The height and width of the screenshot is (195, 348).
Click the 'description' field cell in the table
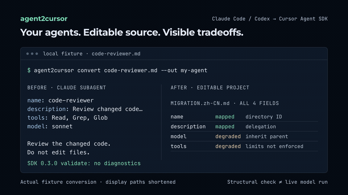coord(188,126)
